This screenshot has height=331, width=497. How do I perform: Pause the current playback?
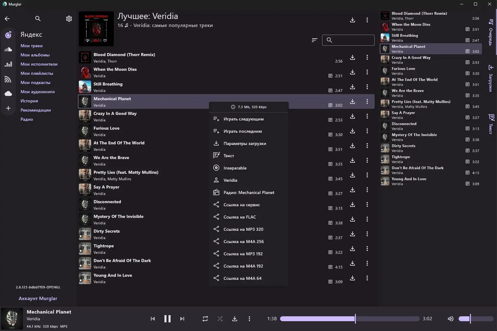click(167, 319)
